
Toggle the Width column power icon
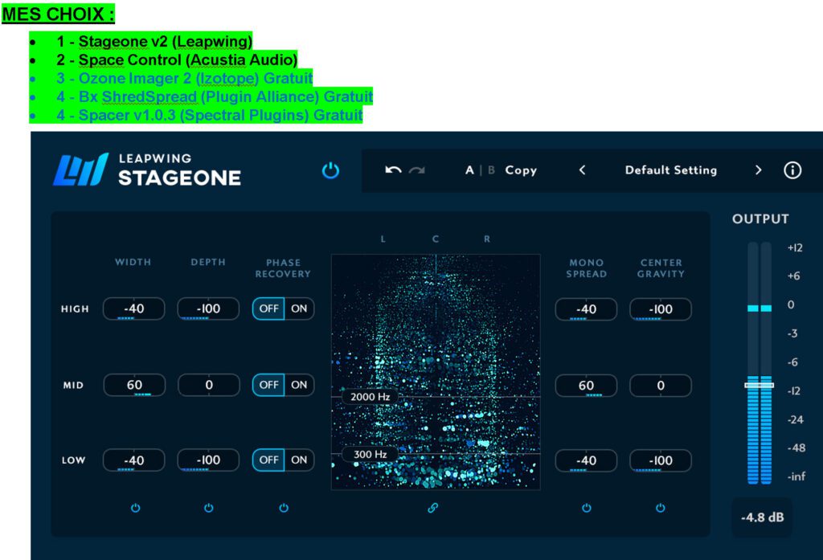(135, 508)
